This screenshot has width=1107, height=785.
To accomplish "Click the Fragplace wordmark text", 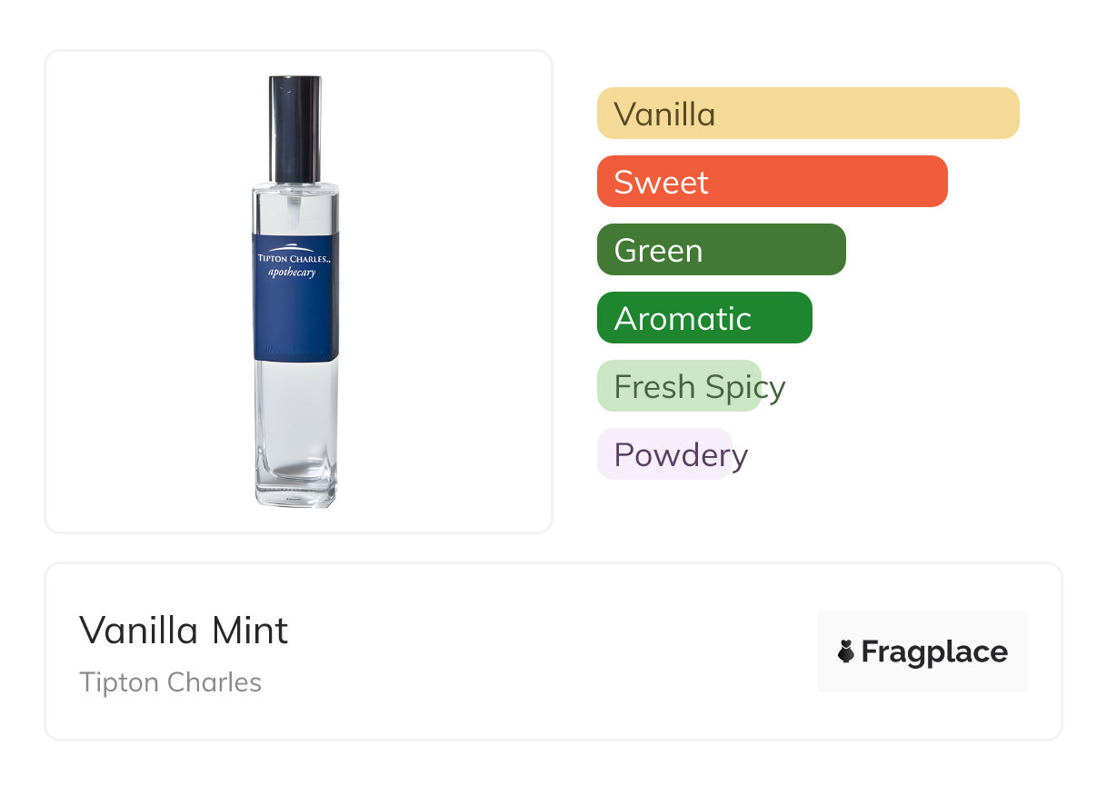I will tap(934, 652).
